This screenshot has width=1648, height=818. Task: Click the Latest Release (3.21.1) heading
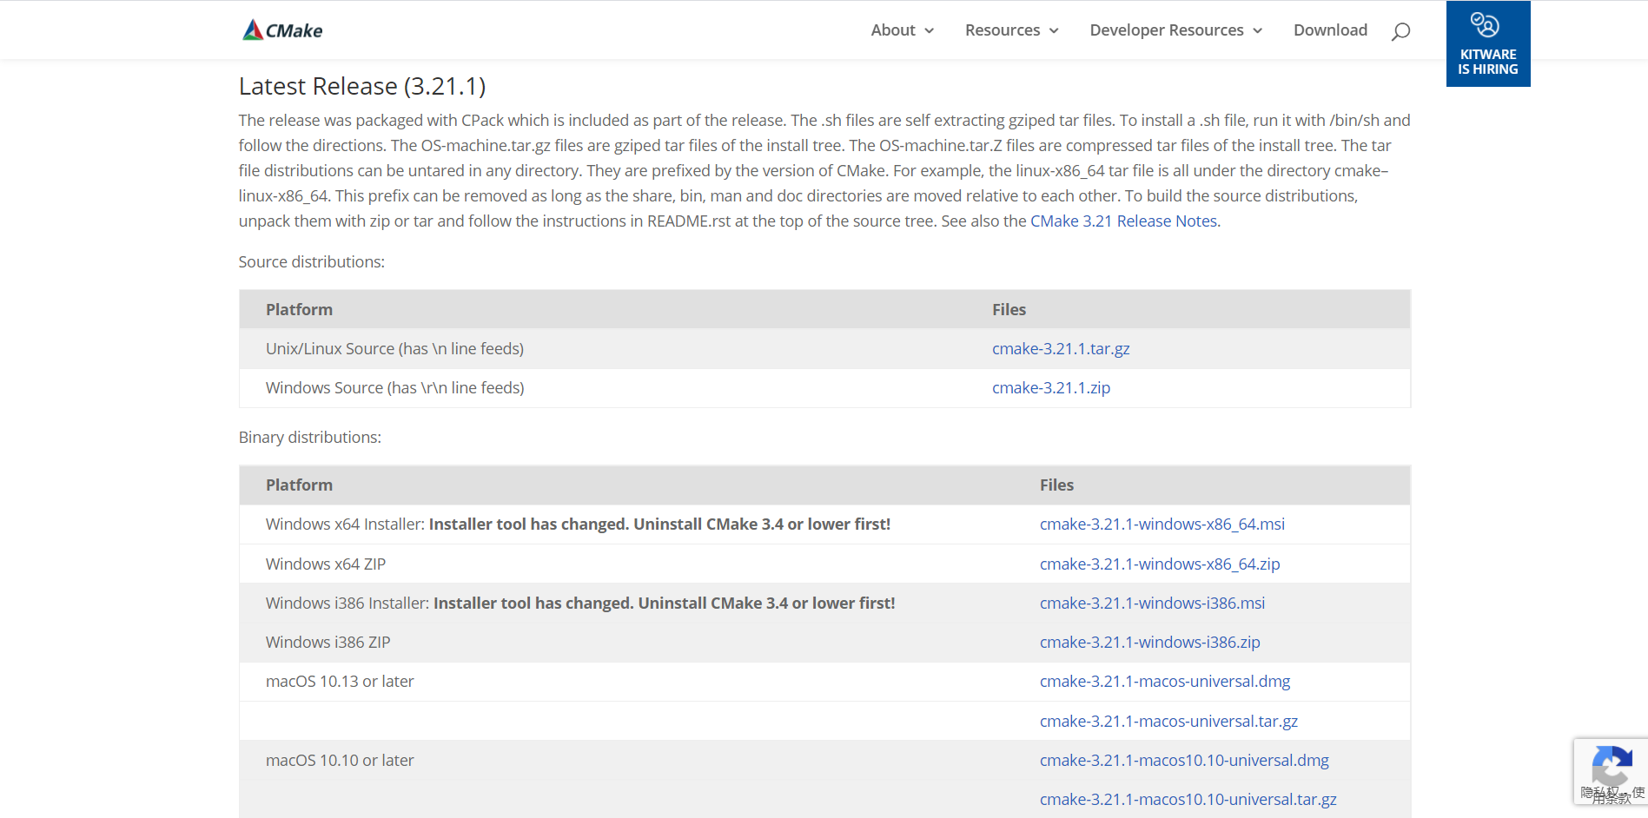[362, 87]
